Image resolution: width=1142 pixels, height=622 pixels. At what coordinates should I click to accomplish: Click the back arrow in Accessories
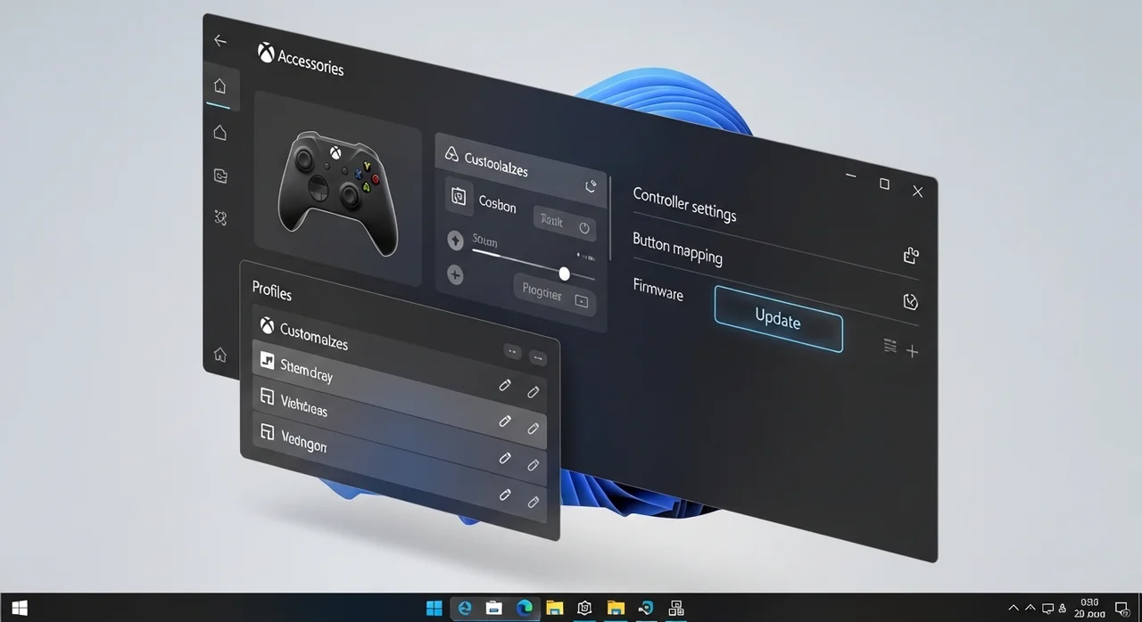[220, 40]
